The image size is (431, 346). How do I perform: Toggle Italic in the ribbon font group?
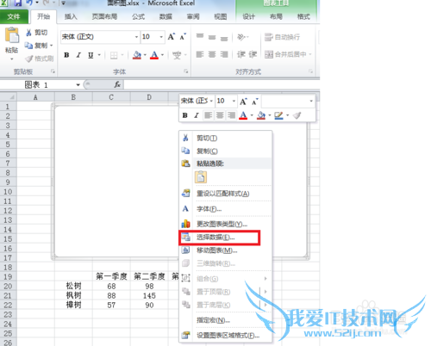click(78, 55)
